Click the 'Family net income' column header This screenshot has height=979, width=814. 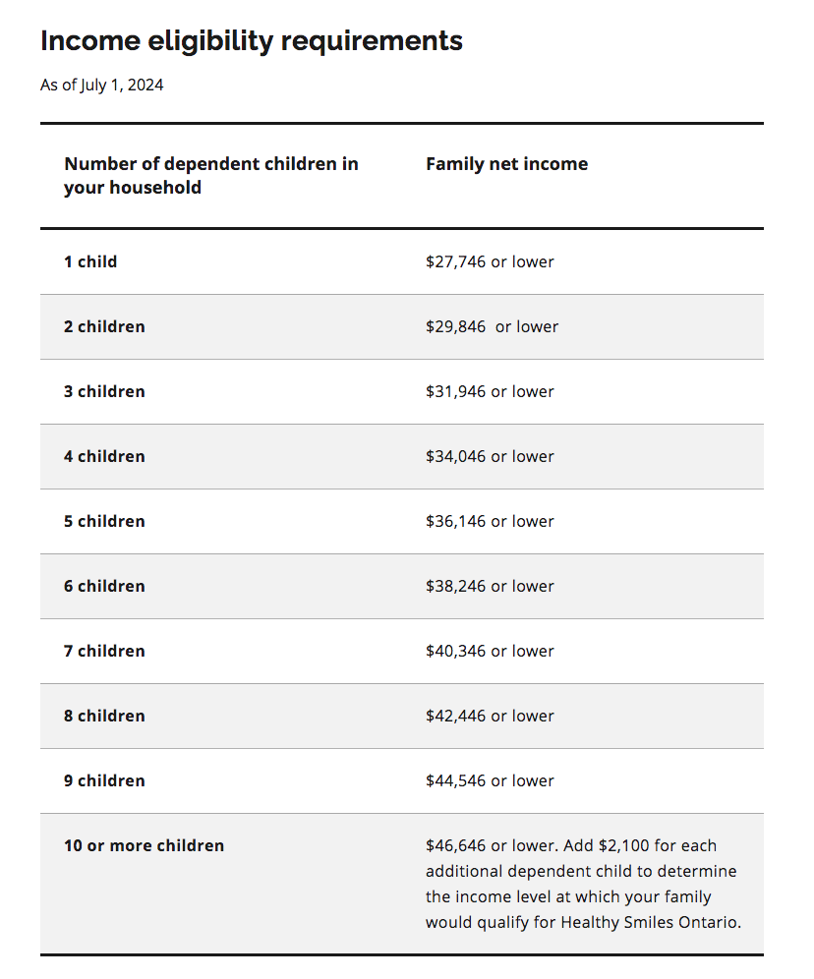point(507,163)
